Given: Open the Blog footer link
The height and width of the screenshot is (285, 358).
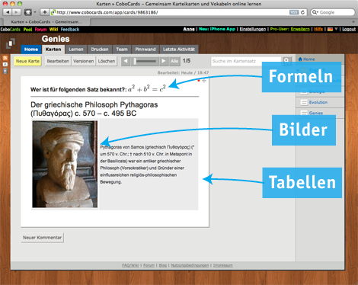Looking at the screenshot, I should click(x=163, y=265).
